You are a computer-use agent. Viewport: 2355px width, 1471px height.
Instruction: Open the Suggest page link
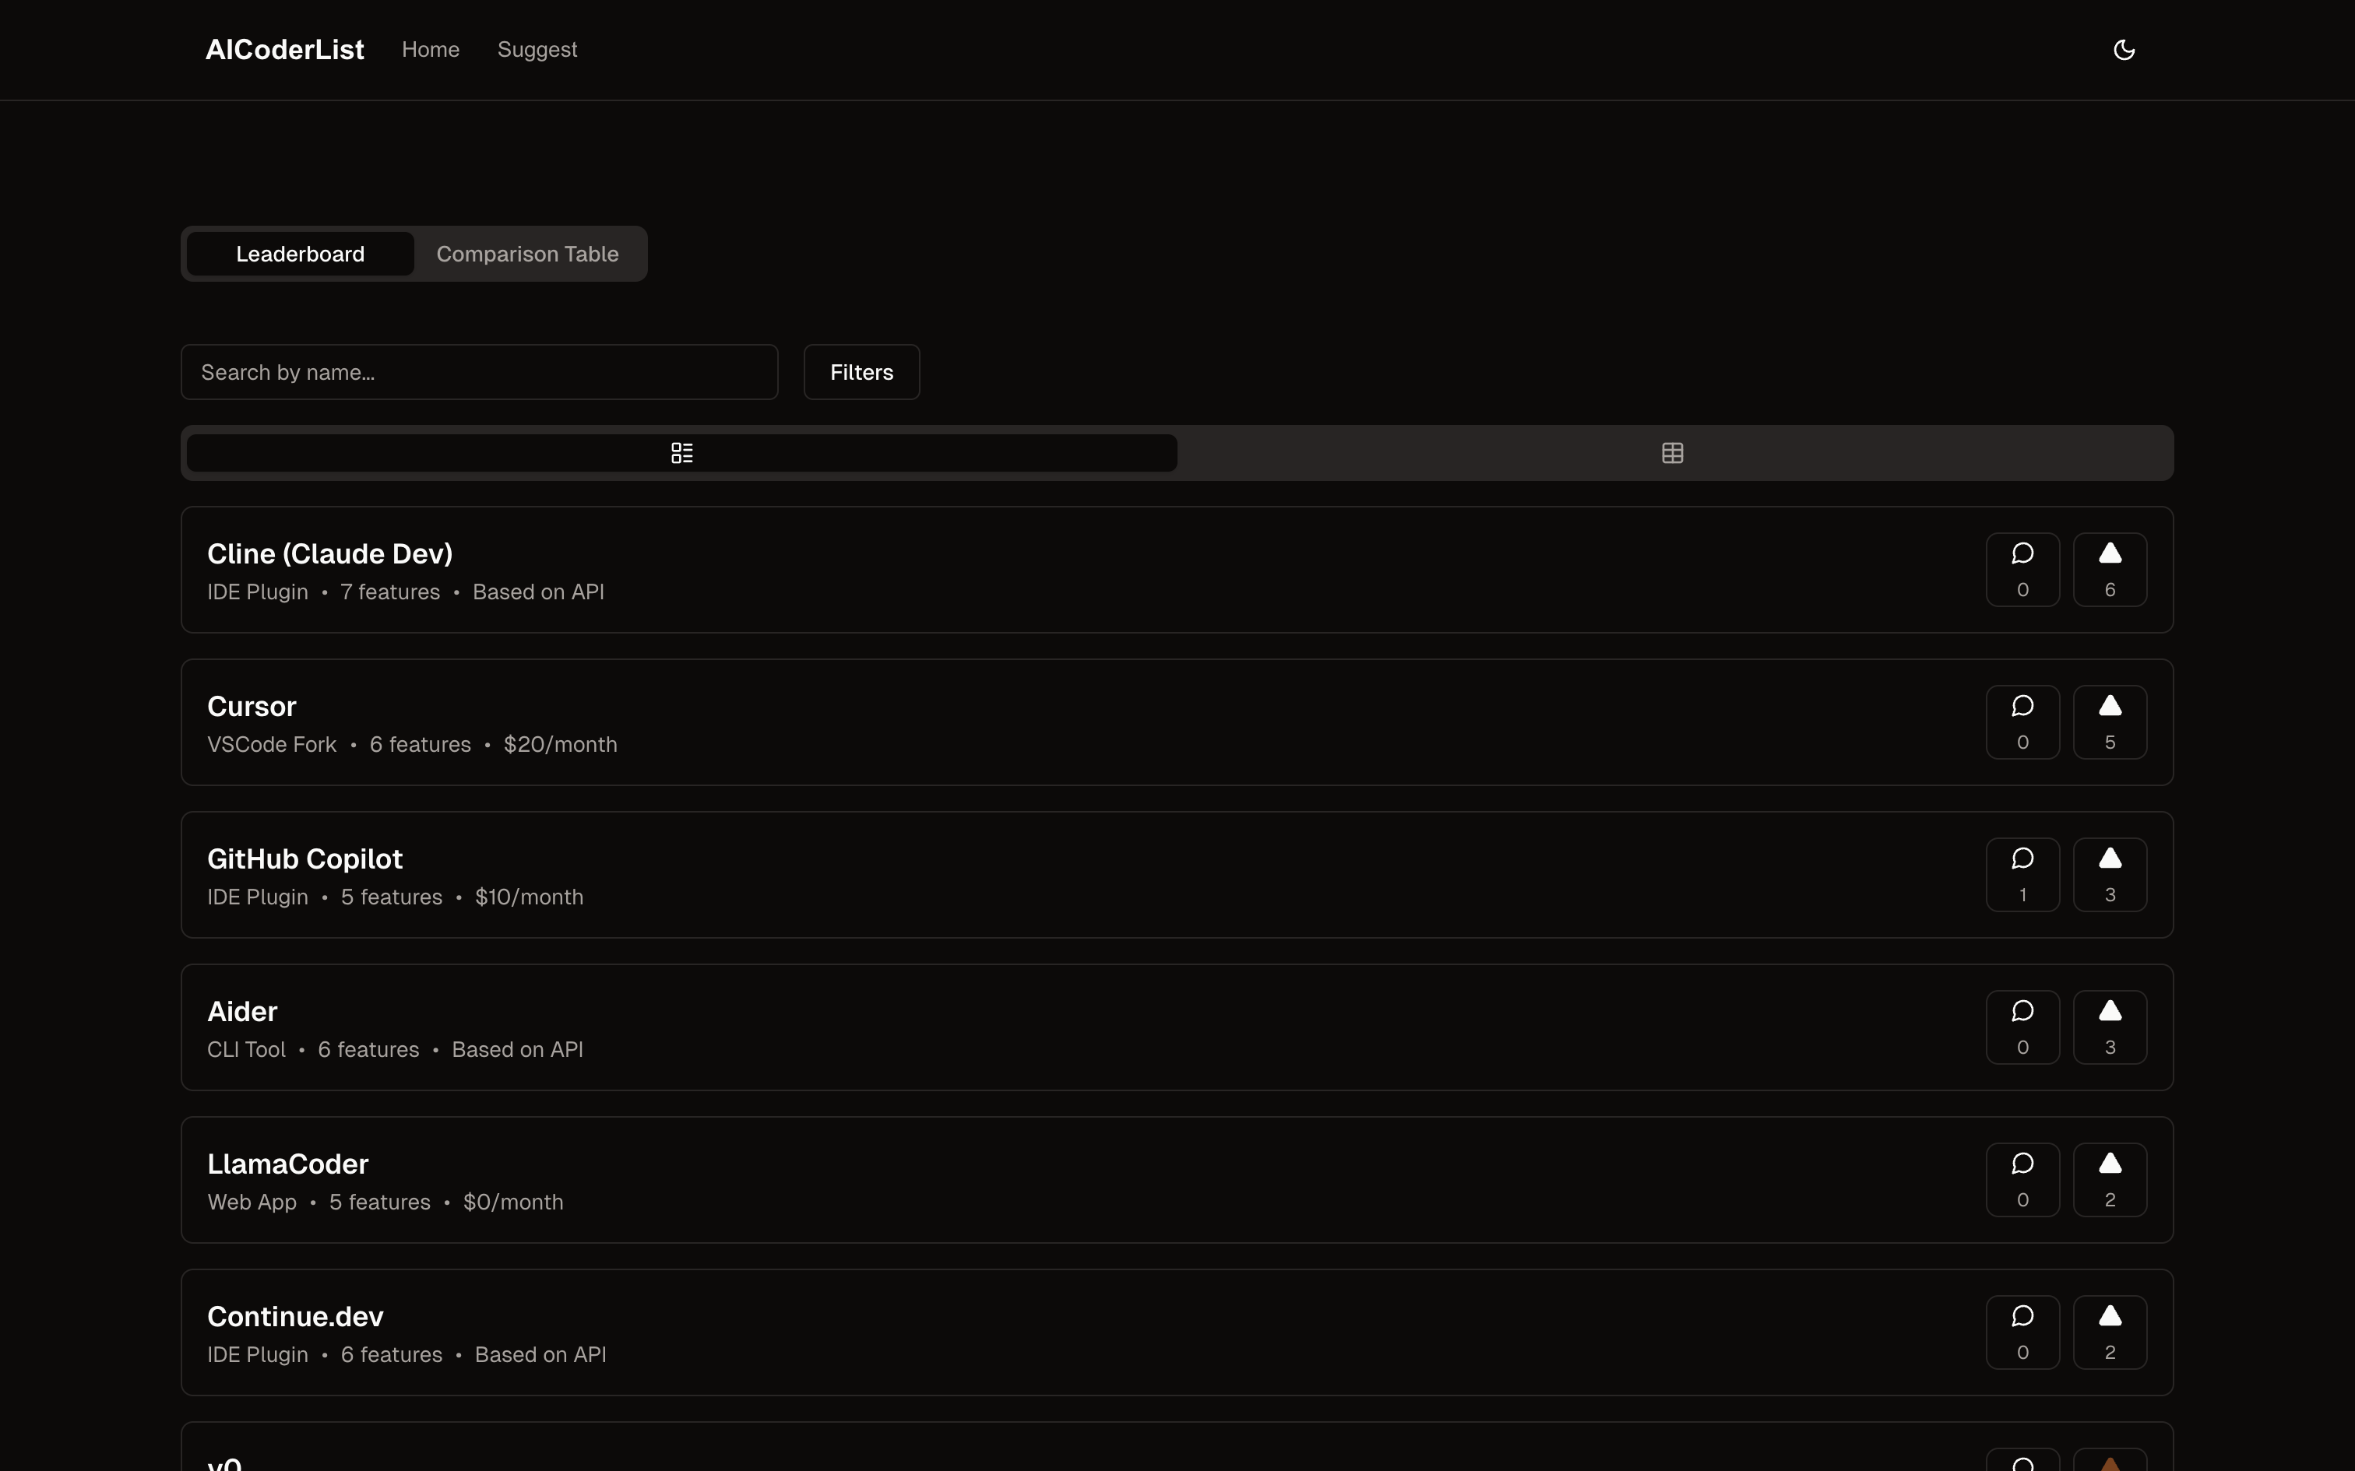pyautogui.click(x=537, y=50)
